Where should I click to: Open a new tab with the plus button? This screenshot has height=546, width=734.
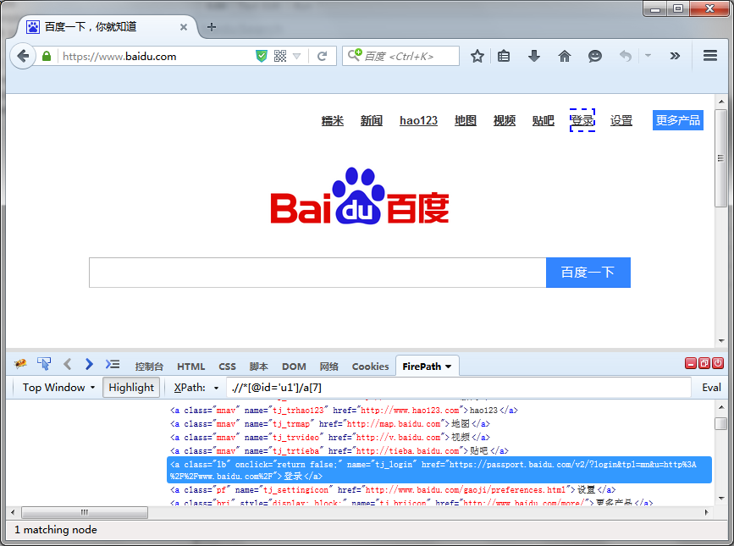point(212,27)
